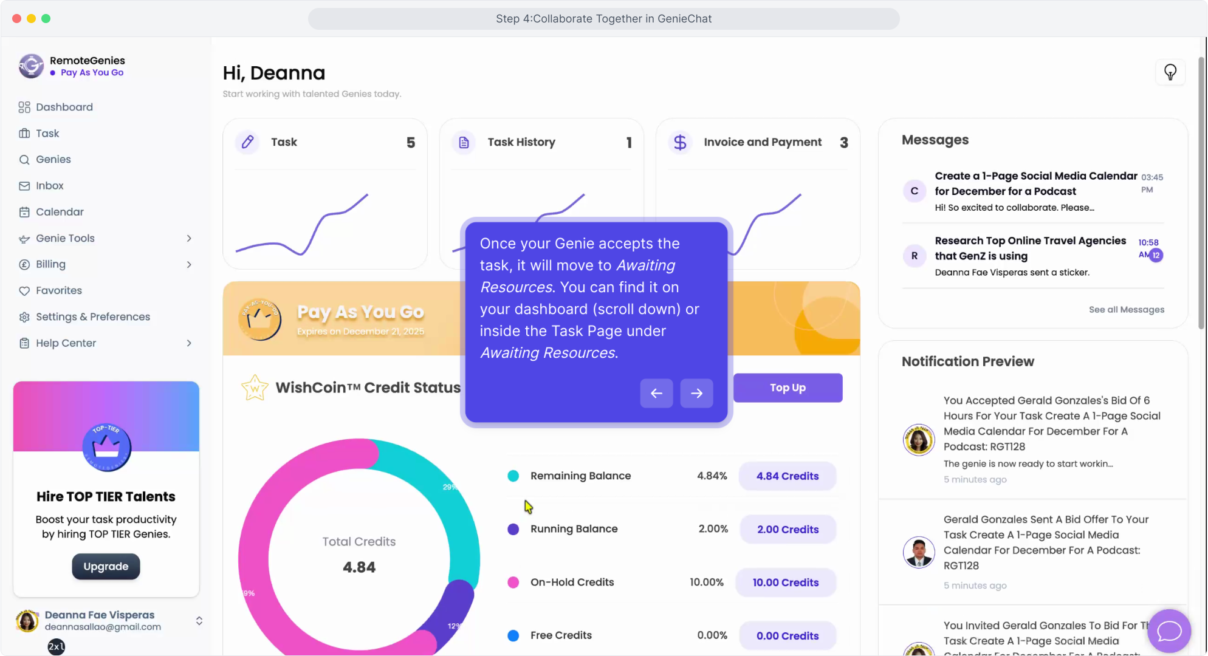Expand the Genie Tools submenu
The image size is (1208, 656).
189,238
